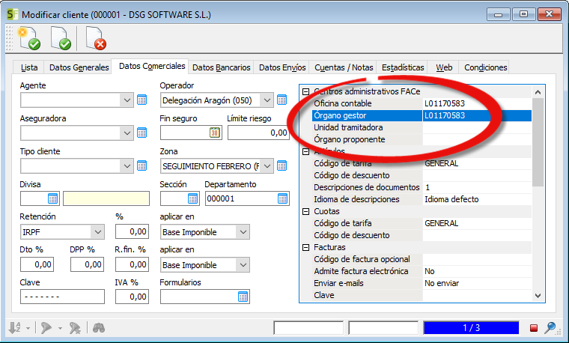The image size is (569, 343).
Task: Select the Órgano proponente property row
Action: [x=422, y=139]
